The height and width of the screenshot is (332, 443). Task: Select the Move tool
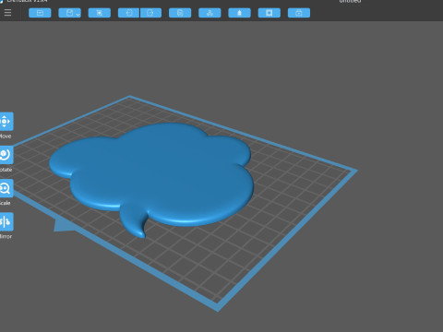[6, 122]
